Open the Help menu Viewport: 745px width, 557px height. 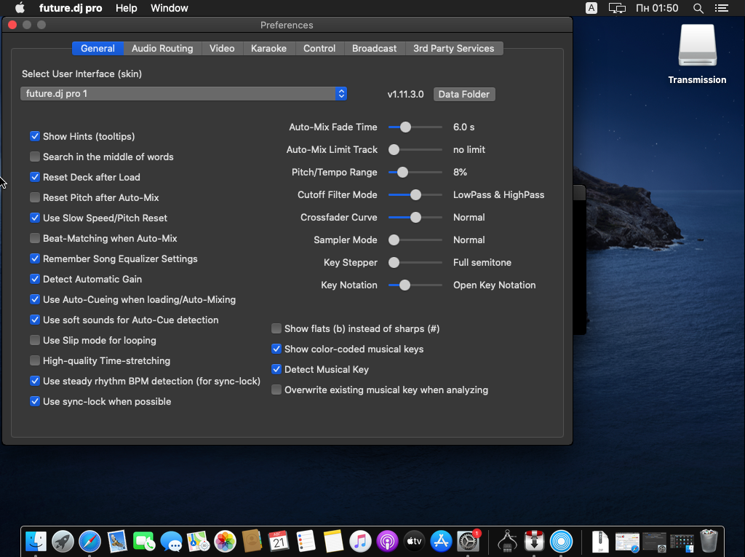pyautogui.click(x=126, y=8)
